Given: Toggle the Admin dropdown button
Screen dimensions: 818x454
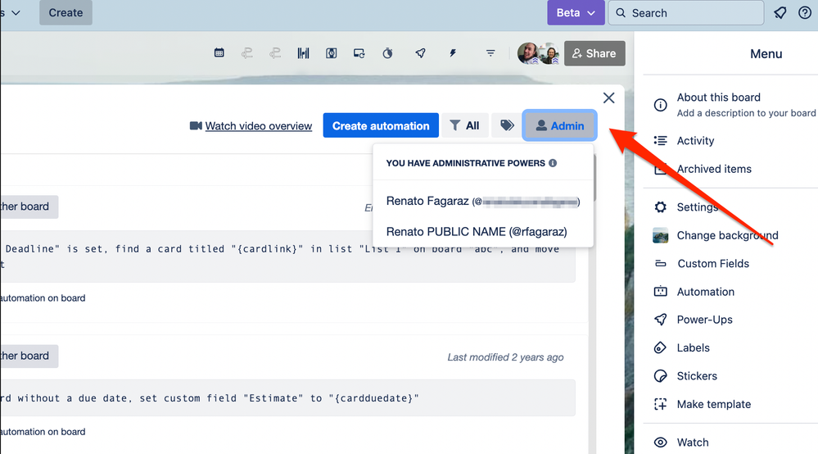Looking at the screenshot, I should click(560, 125).
